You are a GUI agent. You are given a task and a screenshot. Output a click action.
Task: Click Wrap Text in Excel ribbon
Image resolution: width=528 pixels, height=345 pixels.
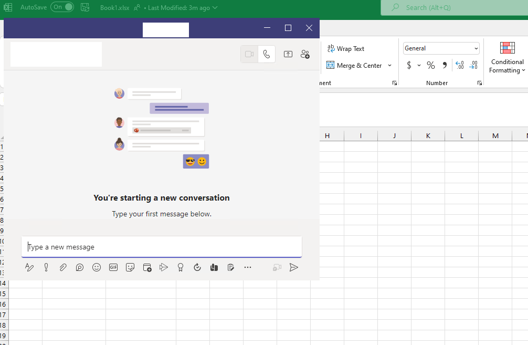tap(346, 49)
